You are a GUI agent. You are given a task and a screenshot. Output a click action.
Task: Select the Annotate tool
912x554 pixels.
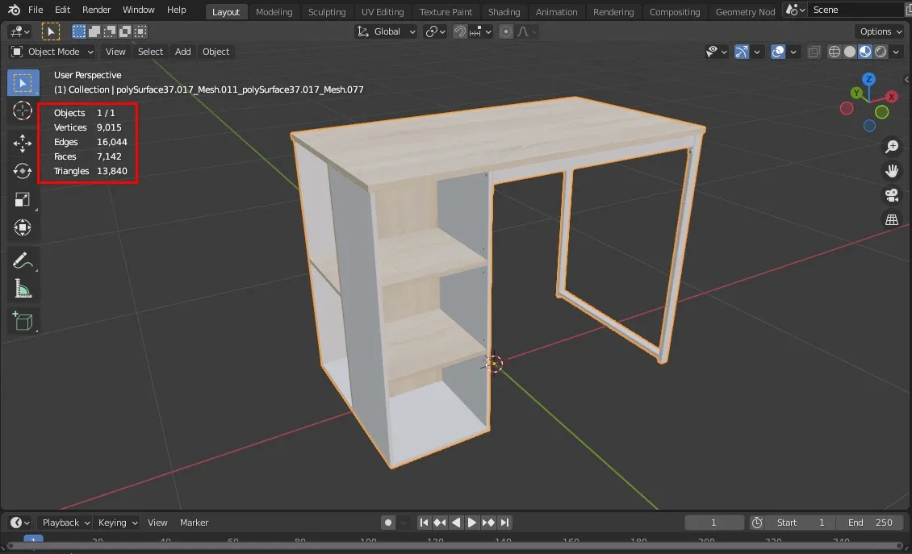click(x=23, y=260)
